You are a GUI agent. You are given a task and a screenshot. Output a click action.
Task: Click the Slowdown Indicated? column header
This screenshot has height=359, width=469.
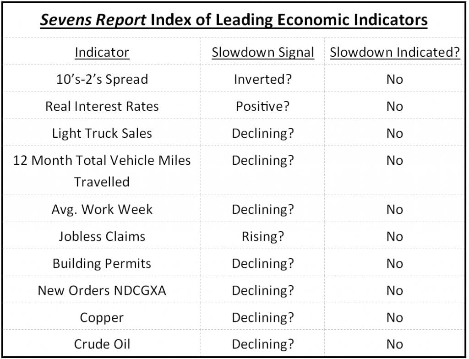394,52
